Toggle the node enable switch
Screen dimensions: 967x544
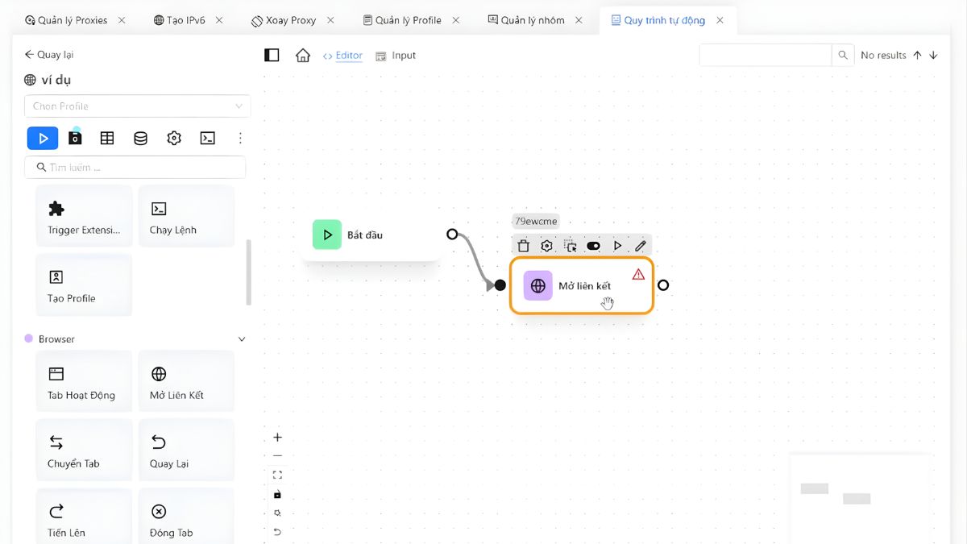(594, 246)
